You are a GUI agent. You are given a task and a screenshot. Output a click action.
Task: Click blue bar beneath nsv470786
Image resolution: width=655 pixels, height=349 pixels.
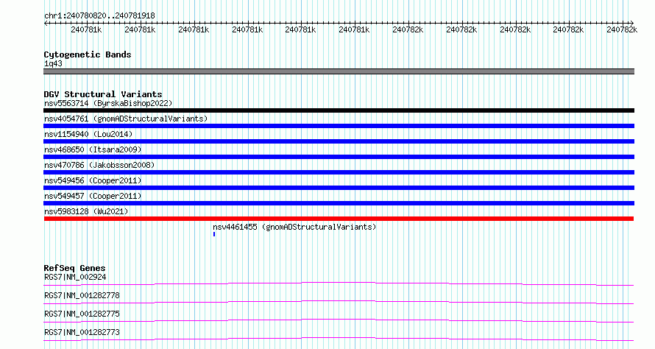(339, 172)
